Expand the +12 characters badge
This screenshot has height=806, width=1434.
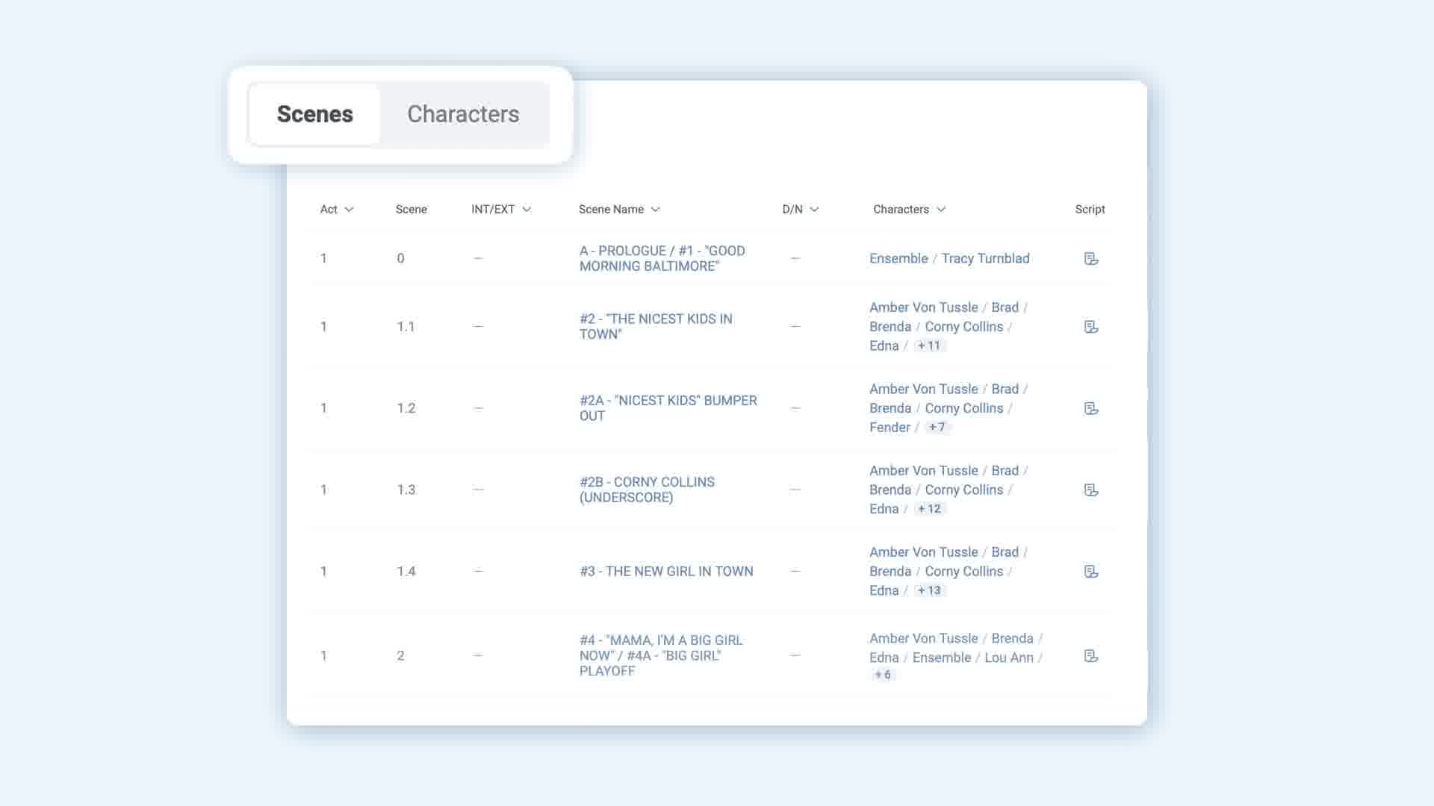(930, 509)
